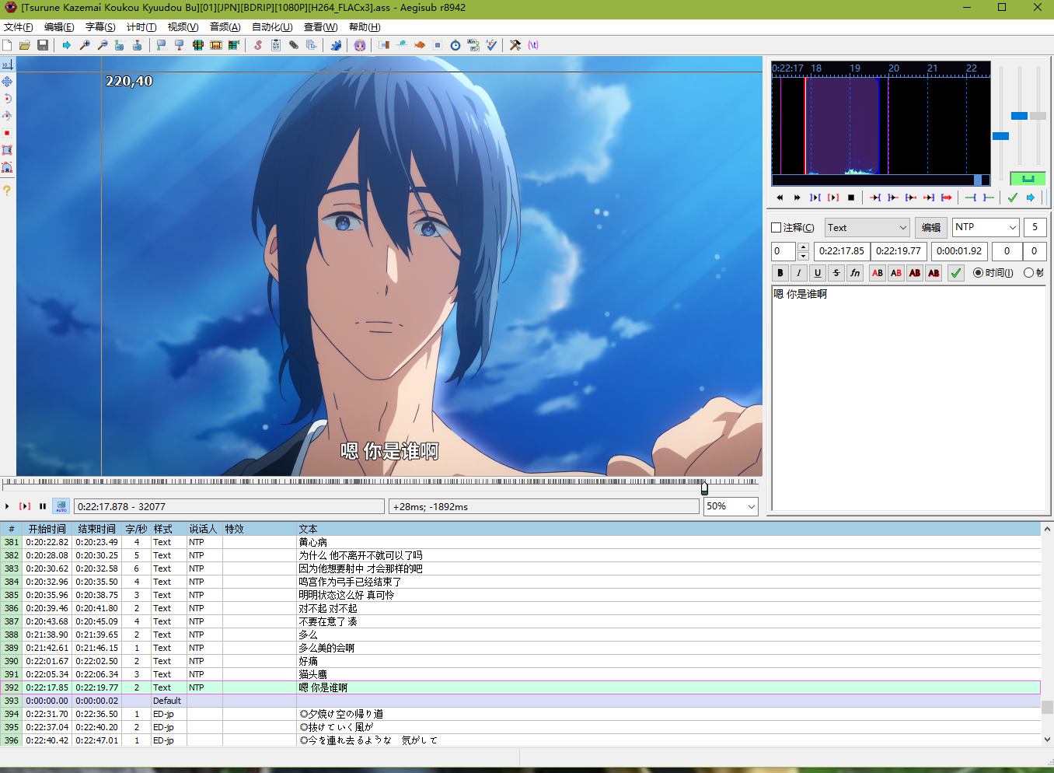Select the Scale subtitles tool
Image resolution: width=1054 pixels, height=773 pixels.
7,133
